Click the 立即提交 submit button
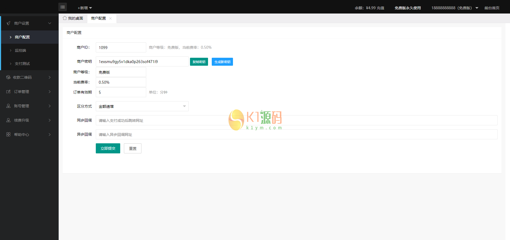 (108, 148)
